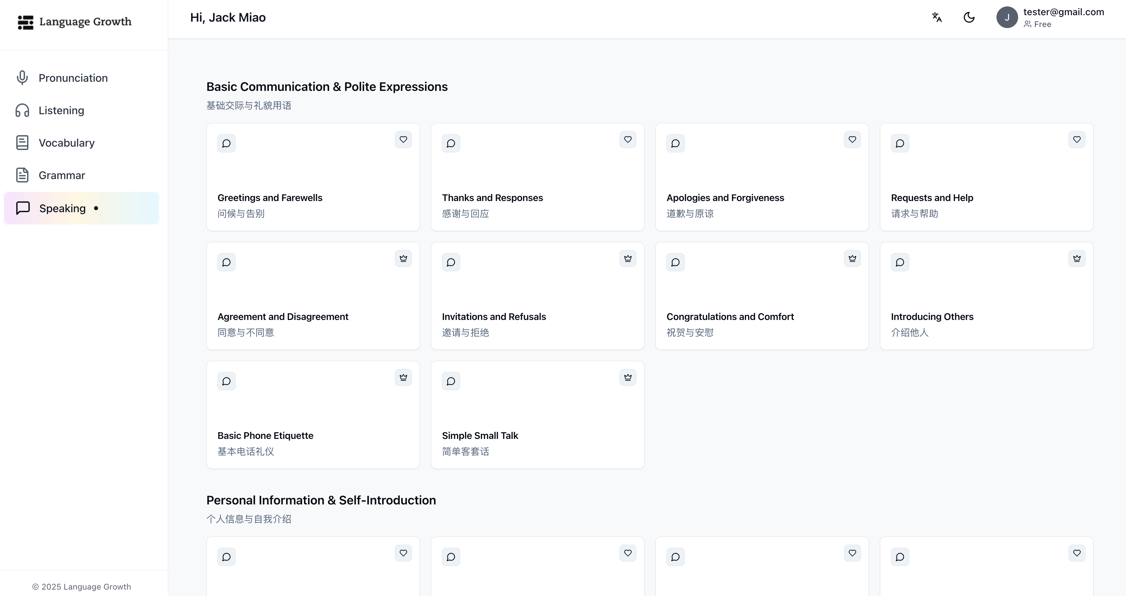Click heart icon on Requests and Help
The width and height of the screenshot is (1126, 596).
1077,140
